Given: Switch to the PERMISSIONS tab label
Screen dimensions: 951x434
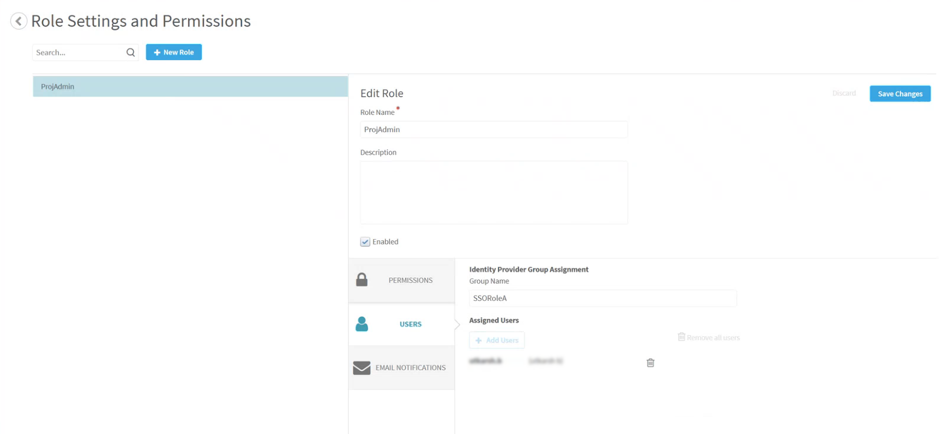Looking at the screenshot, I should click(x=410, y=280).
